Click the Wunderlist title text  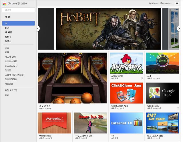(45, 136)
